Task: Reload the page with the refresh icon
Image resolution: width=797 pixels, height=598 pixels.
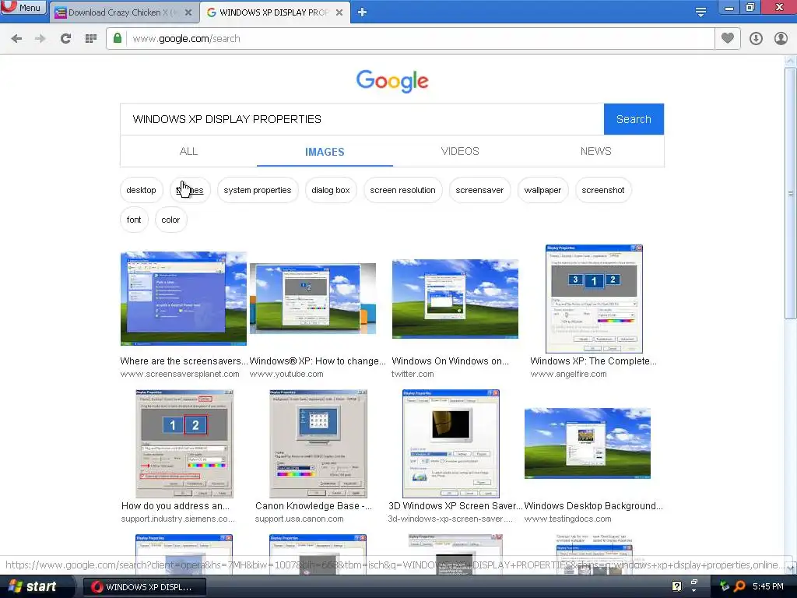Action: click(x=65, y=39)
